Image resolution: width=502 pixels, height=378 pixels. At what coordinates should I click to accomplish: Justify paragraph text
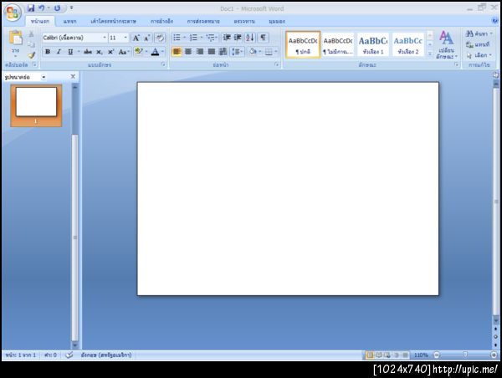(x=212, y=52)
